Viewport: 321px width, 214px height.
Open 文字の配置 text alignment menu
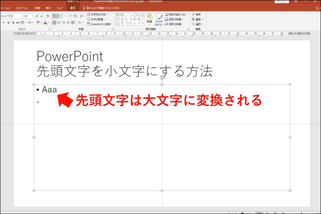point(96,19)
